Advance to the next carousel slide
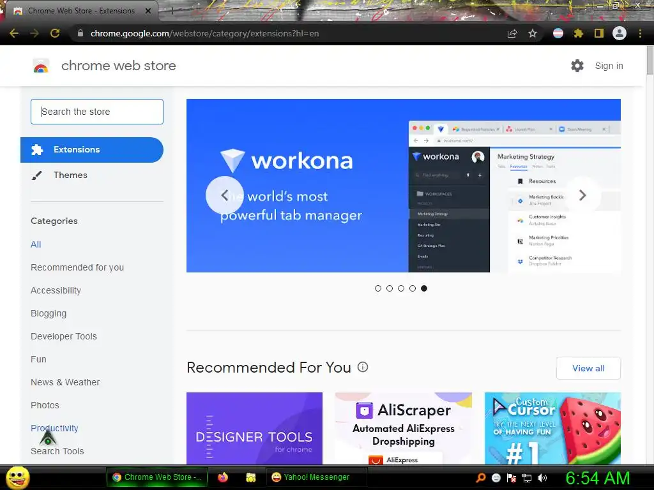 click(582, 195)
